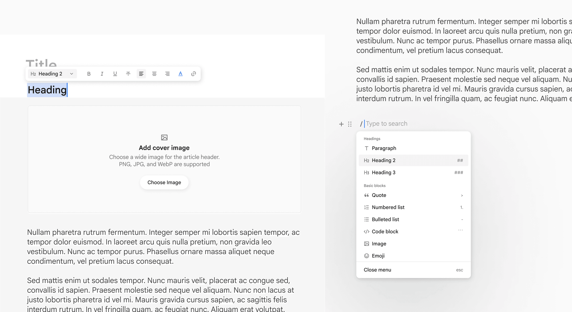Open the Heading 2 block type dropdown
The image size is (572, 312).
(x=52, y=74)
